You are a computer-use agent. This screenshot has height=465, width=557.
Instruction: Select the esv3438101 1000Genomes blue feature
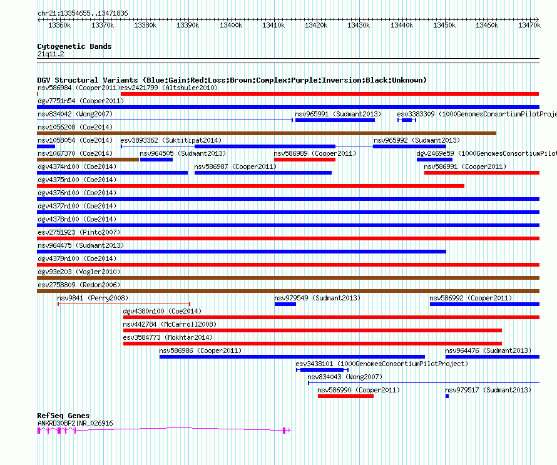pos(322,370)
